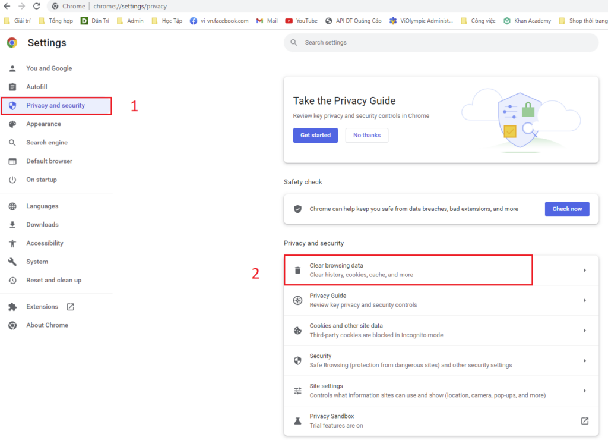
Task: Open the On startup settings section
Action: click(x=56, y=180)
